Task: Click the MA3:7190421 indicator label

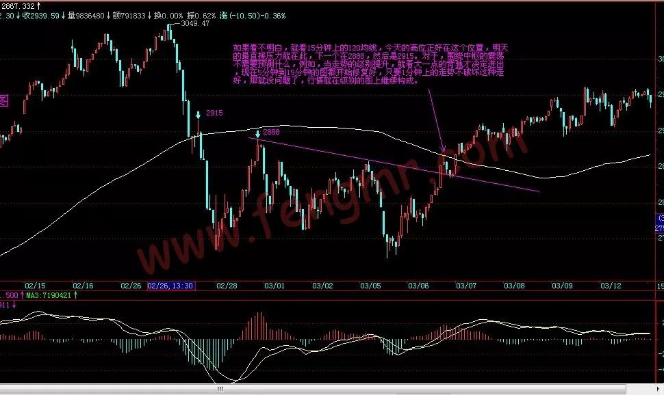Action: click(49, 295)
